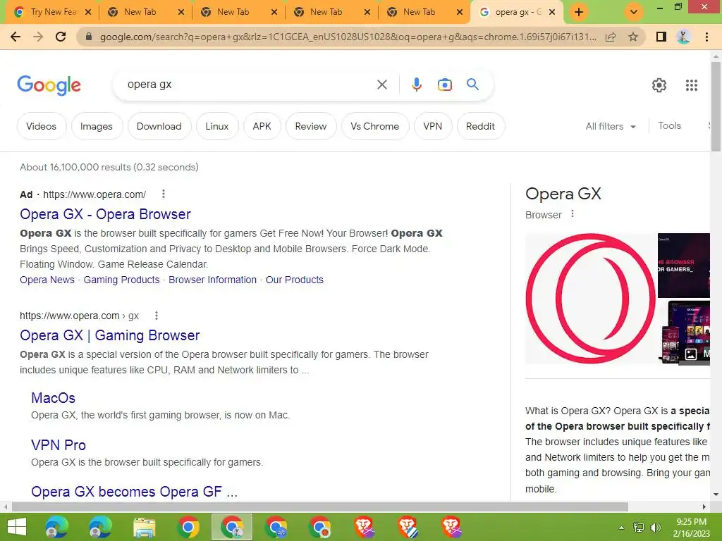This screenshot has width=722, height=541.
Task: Open the large Opera GX logo image
Action: (591, 299)
